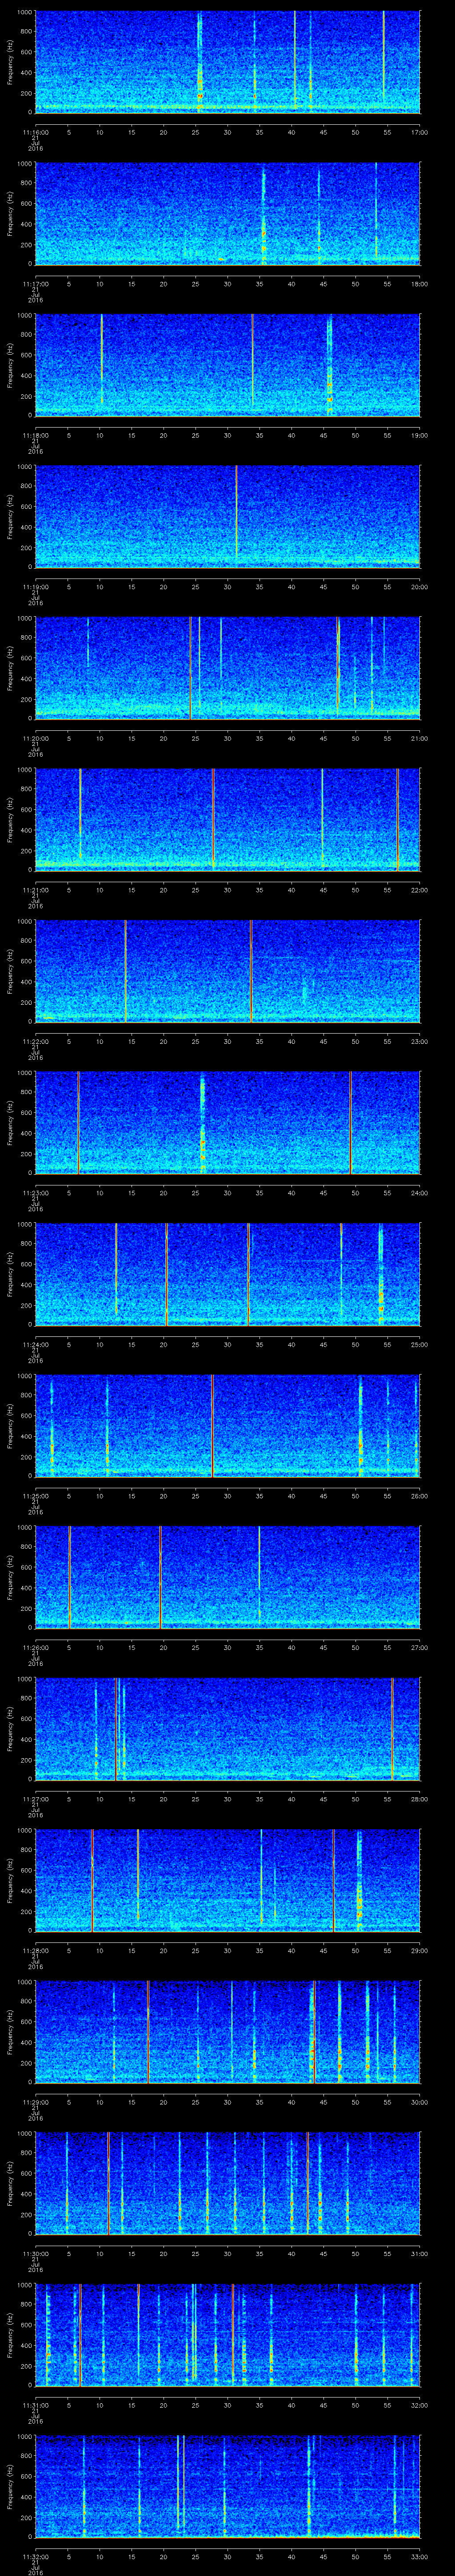Screen dimensions: 455x2576
Task: Select the 24:00 end-time tick label
Action: tap(419, 1193)
